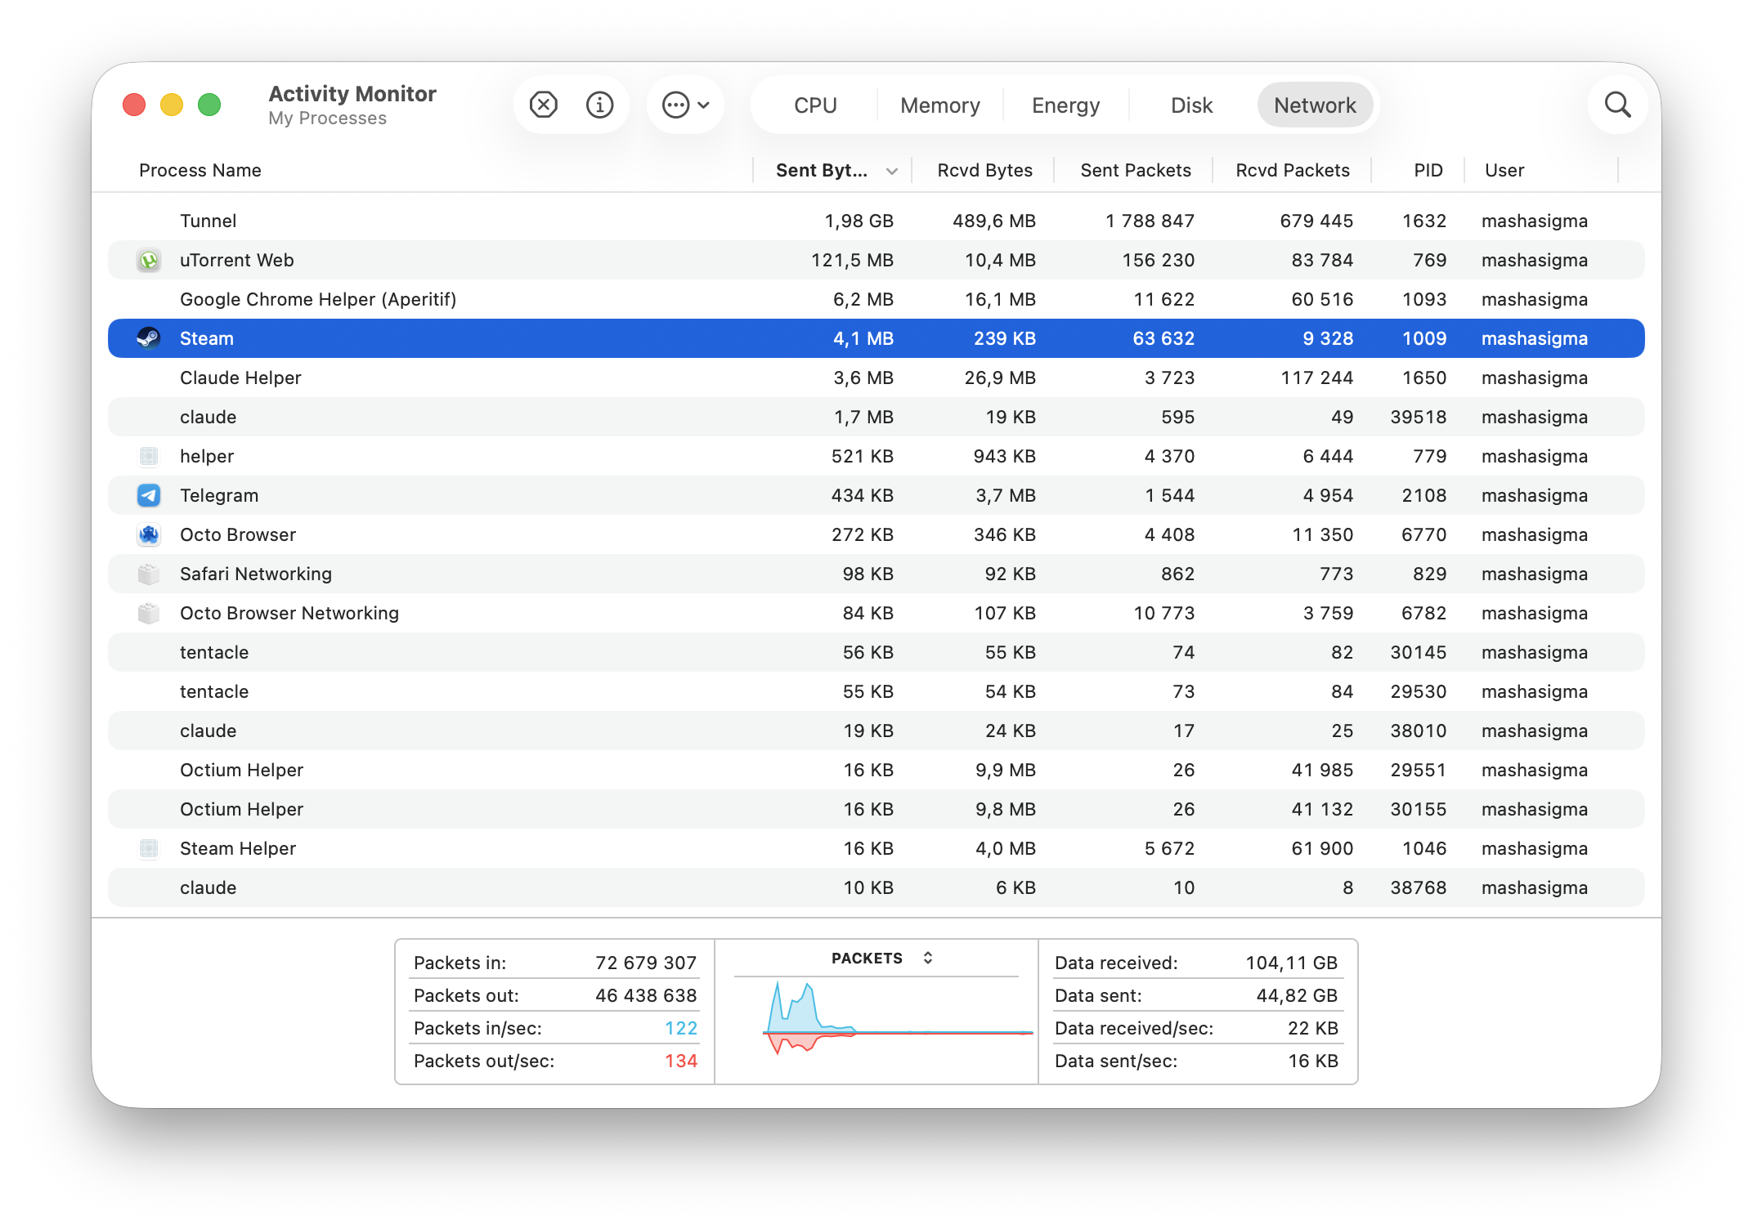Sort by Sent Packets column

(x=1135, y=170)
